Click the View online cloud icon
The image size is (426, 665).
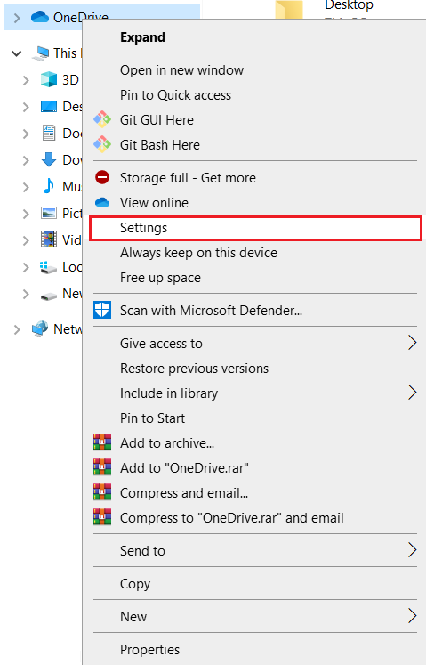click(102, 203)
